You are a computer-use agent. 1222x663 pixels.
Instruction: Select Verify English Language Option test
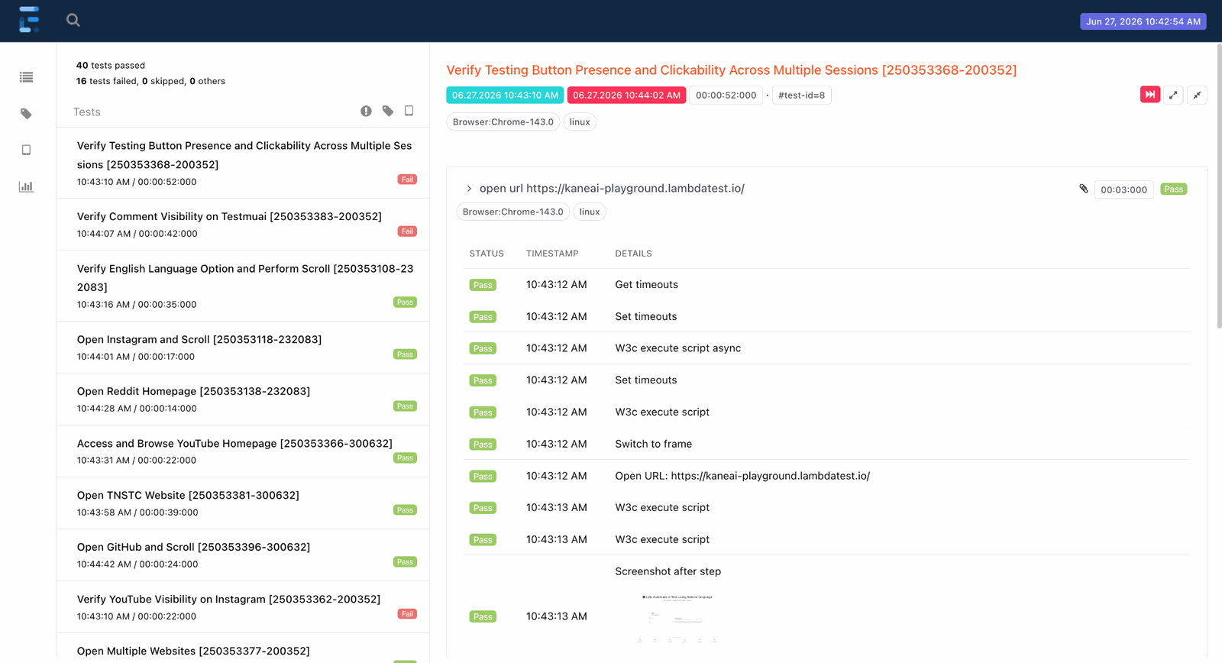pyautogui.click(x=243, y=286)
